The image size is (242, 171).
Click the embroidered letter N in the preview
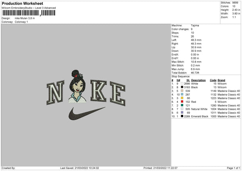click(x=55, y=93)
